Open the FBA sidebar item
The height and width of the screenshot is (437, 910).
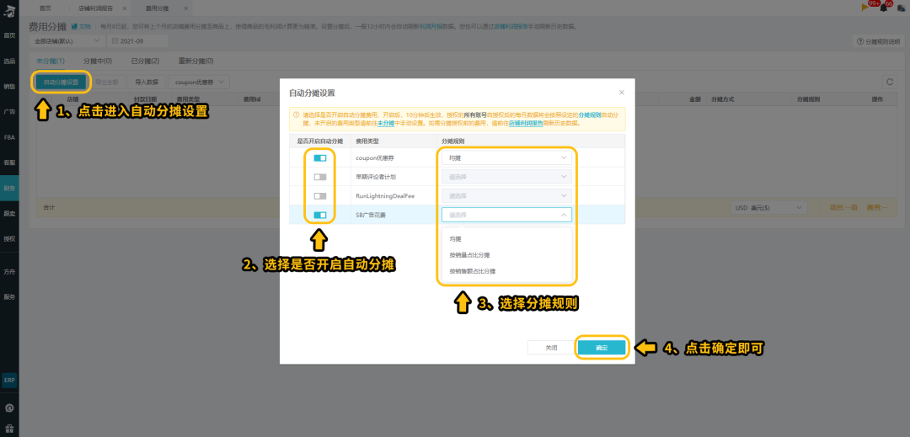click(9, 137)
